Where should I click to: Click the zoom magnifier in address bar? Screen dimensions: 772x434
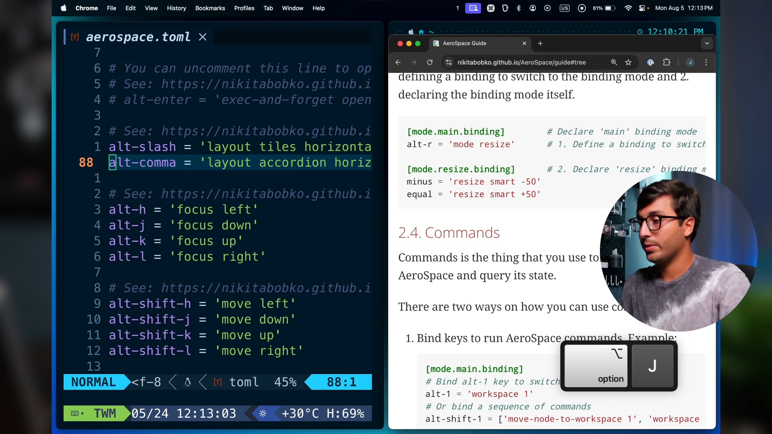[614, 62]
